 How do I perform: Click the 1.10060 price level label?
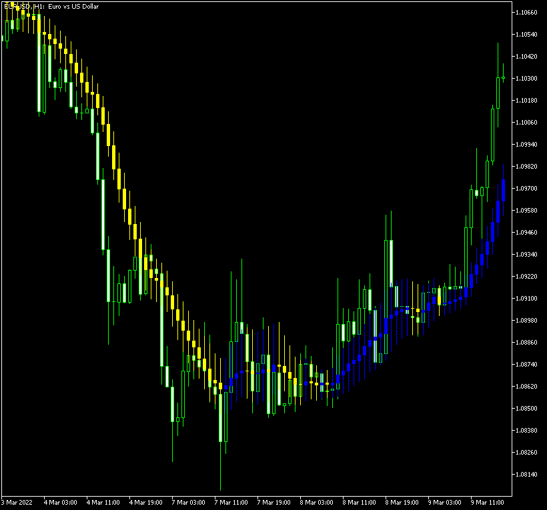tap(528, 123)
